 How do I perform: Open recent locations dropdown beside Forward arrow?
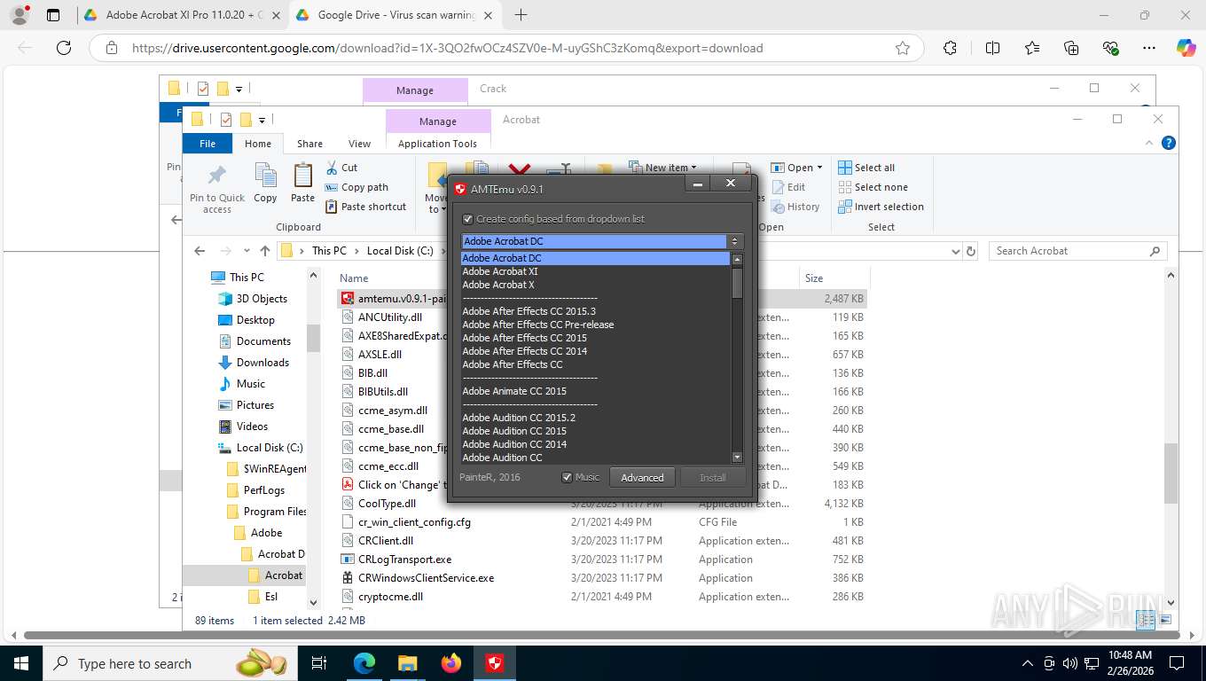tap(246, 251)
